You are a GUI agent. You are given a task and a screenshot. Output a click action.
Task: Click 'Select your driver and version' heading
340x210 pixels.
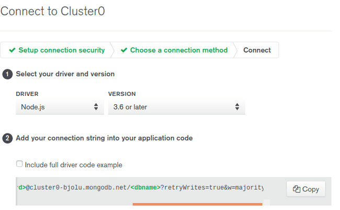click(65, 74)
